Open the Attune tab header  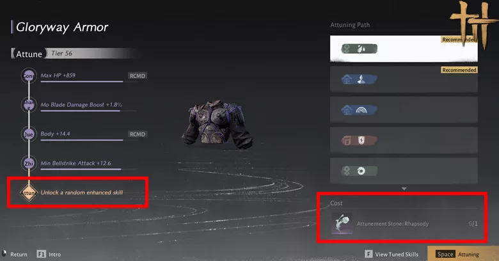pyautogui.click(x=29, y=54)
